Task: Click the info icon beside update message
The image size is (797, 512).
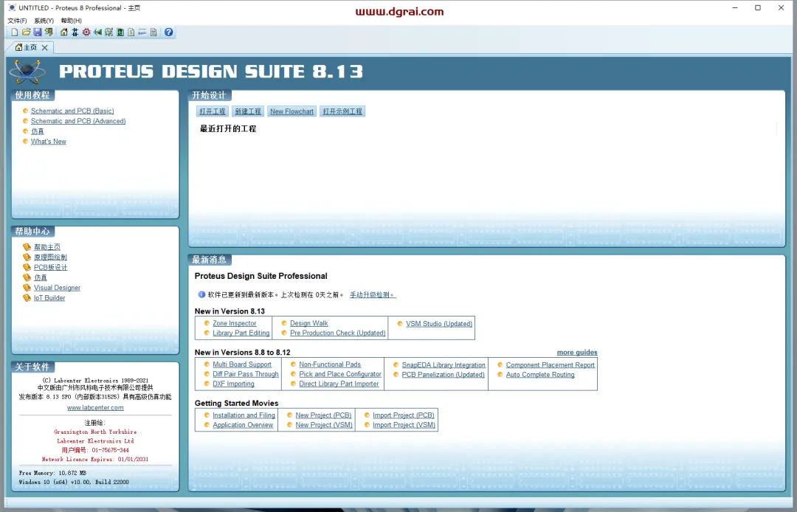Action: click(x=201, y=294)
